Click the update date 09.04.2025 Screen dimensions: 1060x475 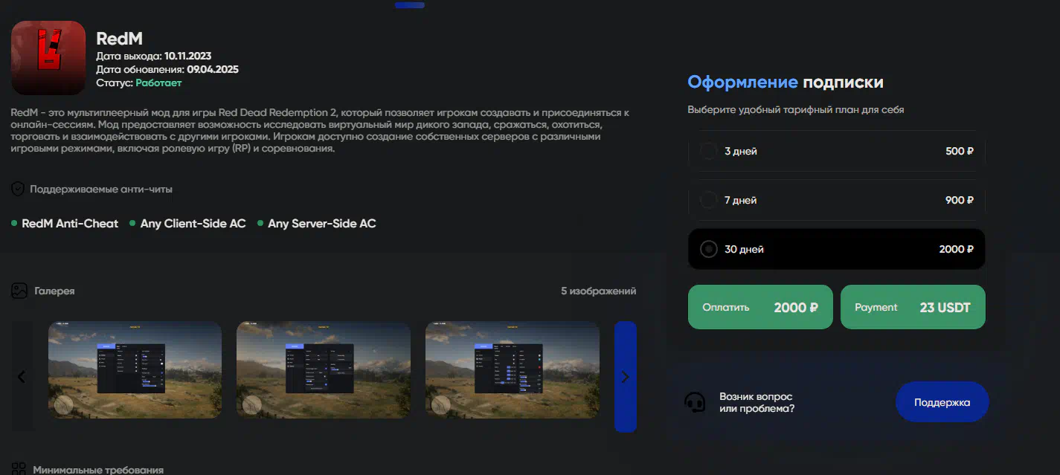213,69
